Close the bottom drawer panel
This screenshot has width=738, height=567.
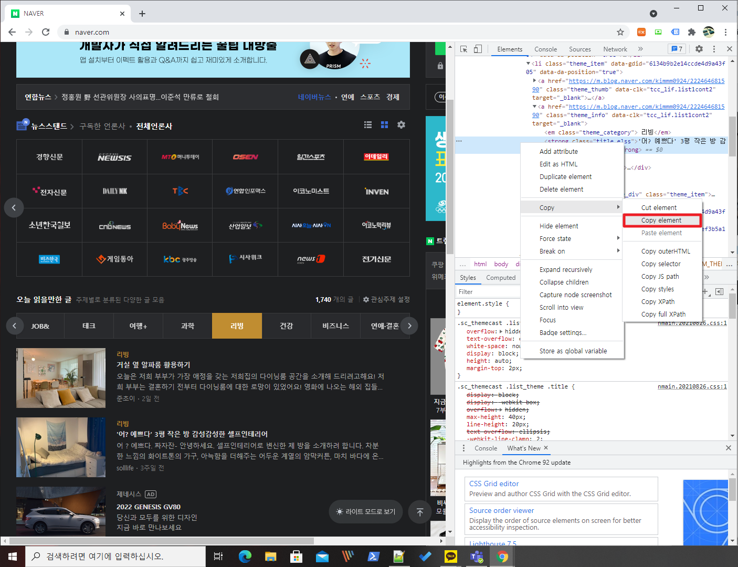pos(729,448)
